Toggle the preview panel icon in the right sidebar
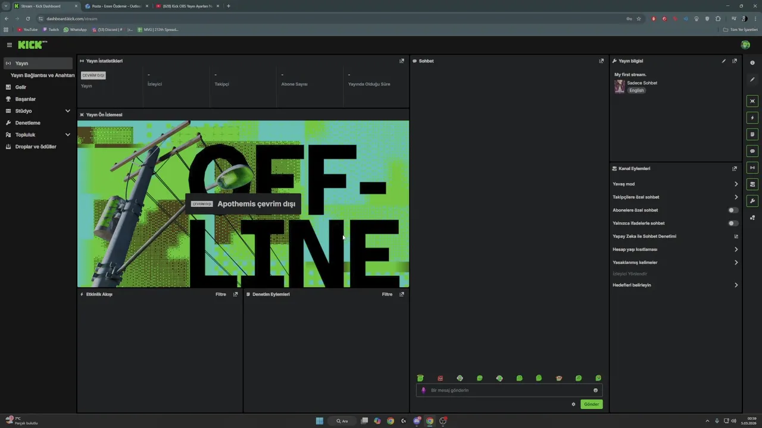The width and height of the screenshot is (762, 428). click(x=752, y=101)
